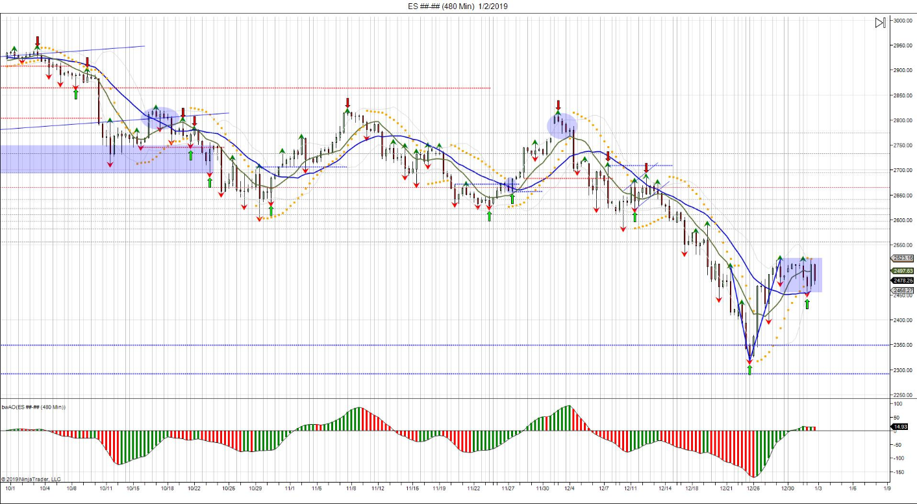Click the 10/4 date label
Screen dimensions: 917x504
pos(45,488)
